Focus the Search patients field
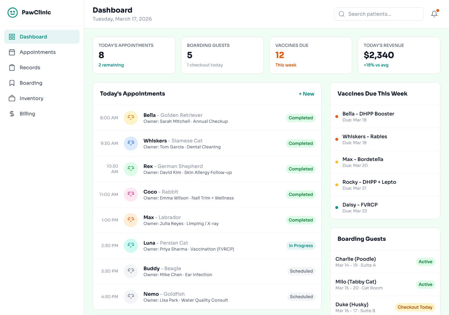 (379, 14)
